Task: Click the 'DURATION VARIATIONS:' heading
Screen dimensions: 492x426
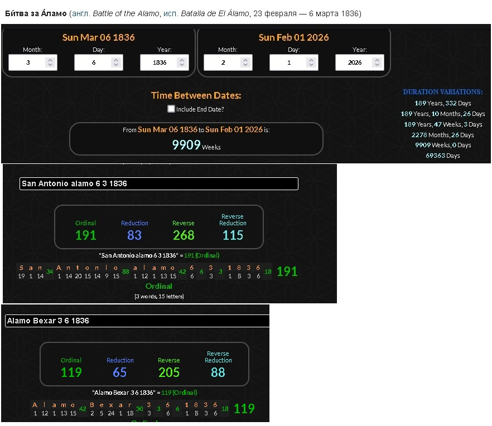Action: tap(443, 92)
